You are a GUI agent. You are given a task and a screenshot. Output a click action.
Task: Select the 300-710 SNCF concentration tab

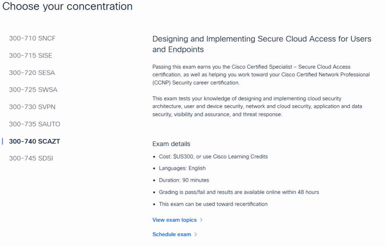point(32,38)
